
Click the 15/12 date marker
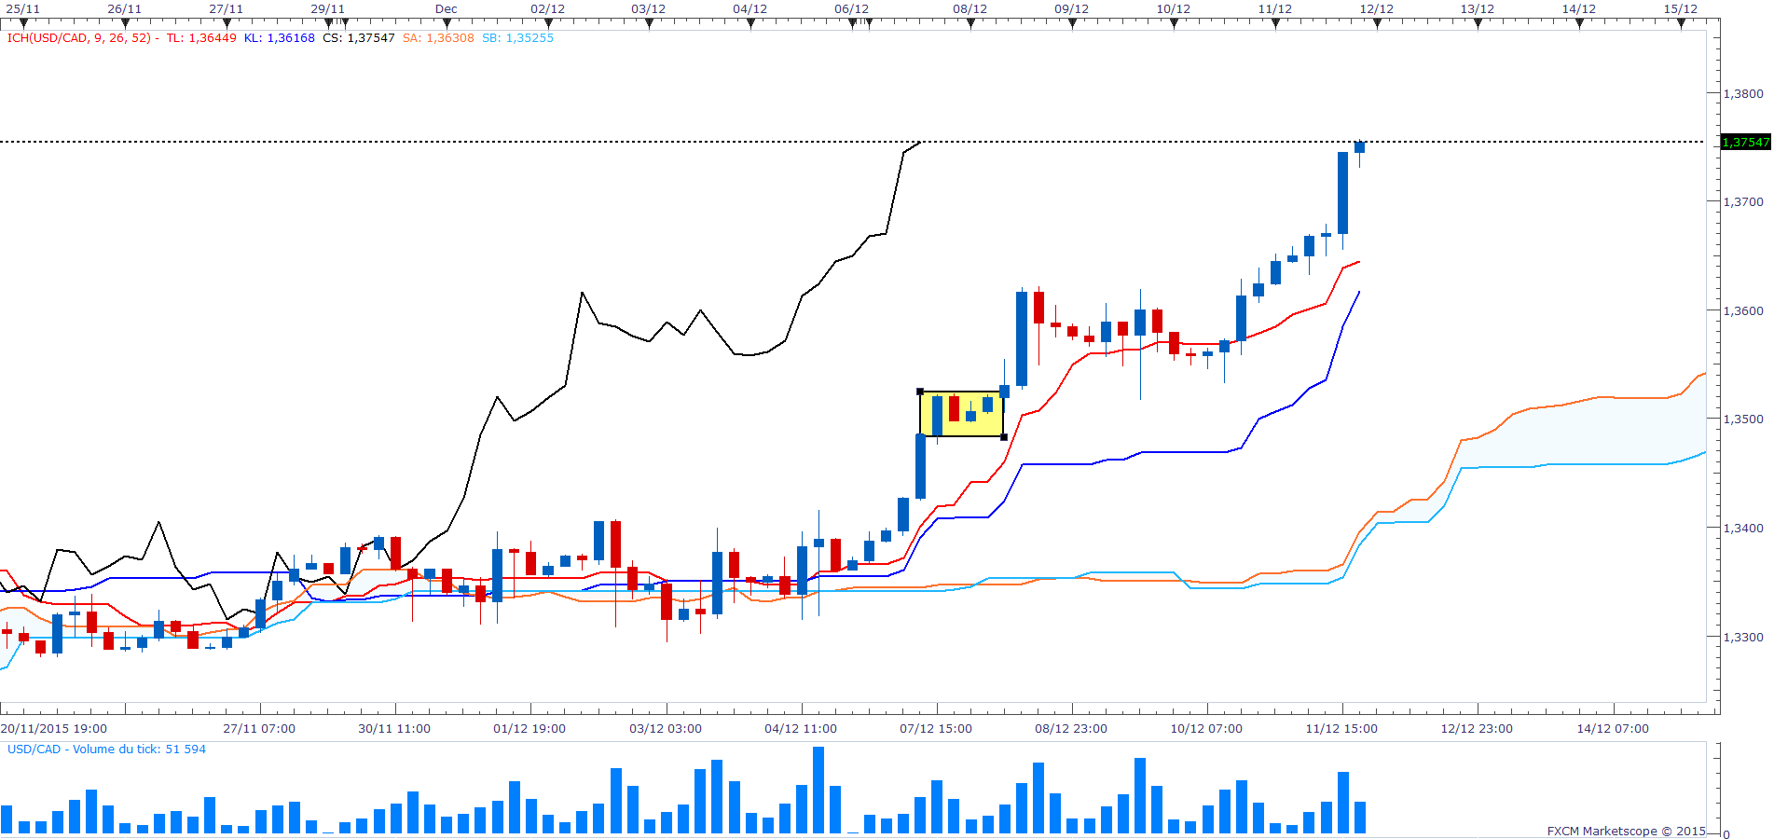pyautogui.click(x=1681, y=9)
